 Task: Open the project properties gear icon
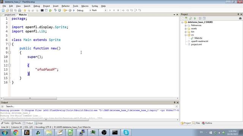click(70, 10)
